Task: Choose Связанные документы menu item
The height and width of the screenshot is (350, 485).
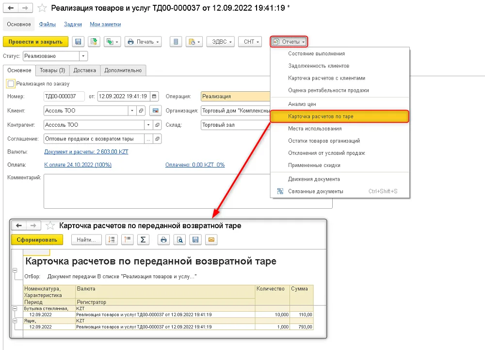Action: pos(340,191)
